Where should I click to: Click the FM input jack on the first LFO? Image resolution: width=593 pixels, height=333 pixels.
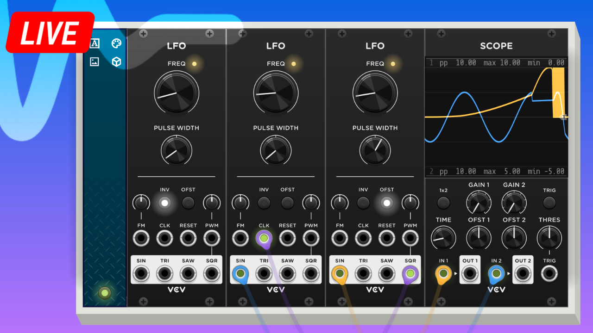(x=141, y=239)
